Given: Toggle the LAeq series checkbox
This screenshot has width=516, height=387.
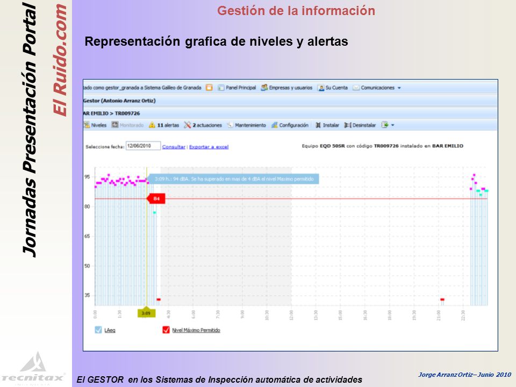Looking at the screenshot, I should click(98, 329).
